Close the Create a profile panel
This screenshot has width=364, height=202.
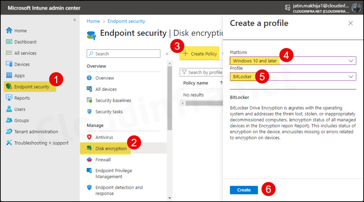click(x=350, y=23)
